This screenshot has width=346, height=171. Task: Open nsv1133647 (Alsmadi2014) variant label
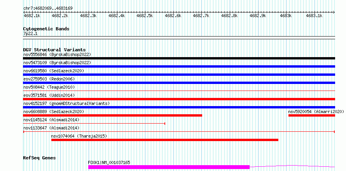pos(51,128)
